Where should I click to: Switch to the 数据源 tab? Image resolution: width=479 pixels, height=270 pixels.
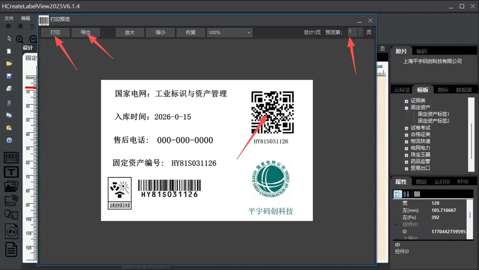(464, 90)
